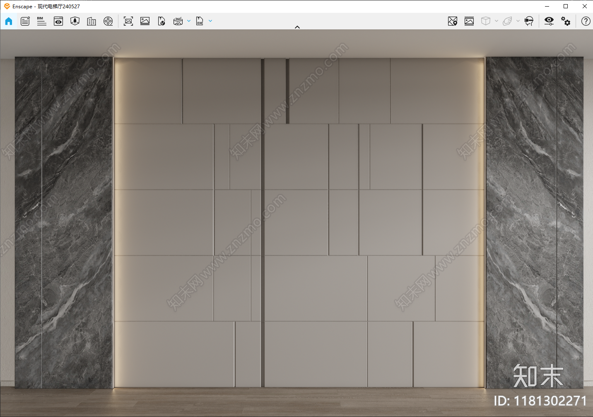This screenshot has height=417, width=593.
Task: Open the View Management eye-window icon
Action: point(58,21)
